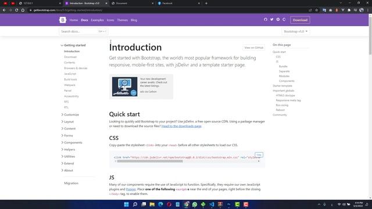Click the Search docs field

pos(84,31)
